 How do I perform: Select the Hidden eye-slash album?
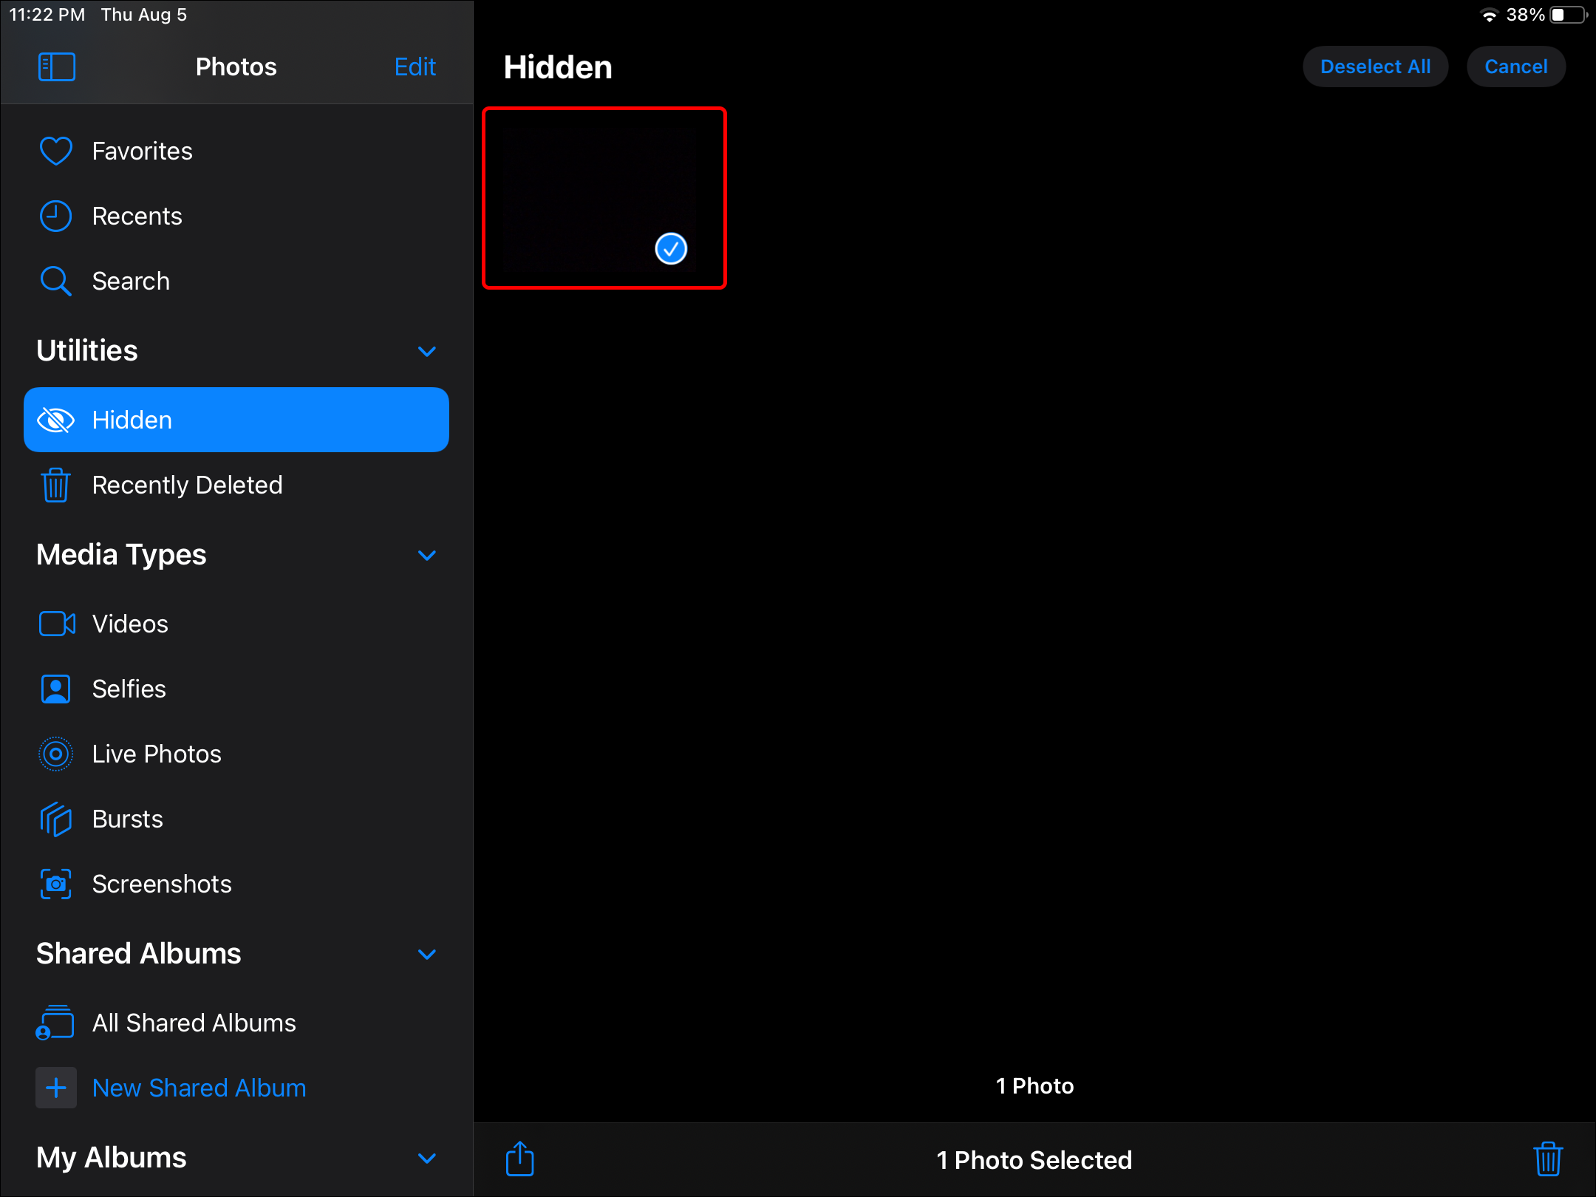click(236, 420)
